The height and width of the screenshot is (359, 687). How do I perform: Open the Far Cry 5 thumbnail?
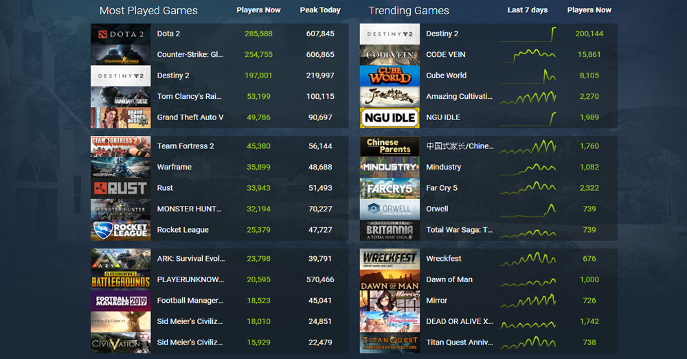(390, 188)
